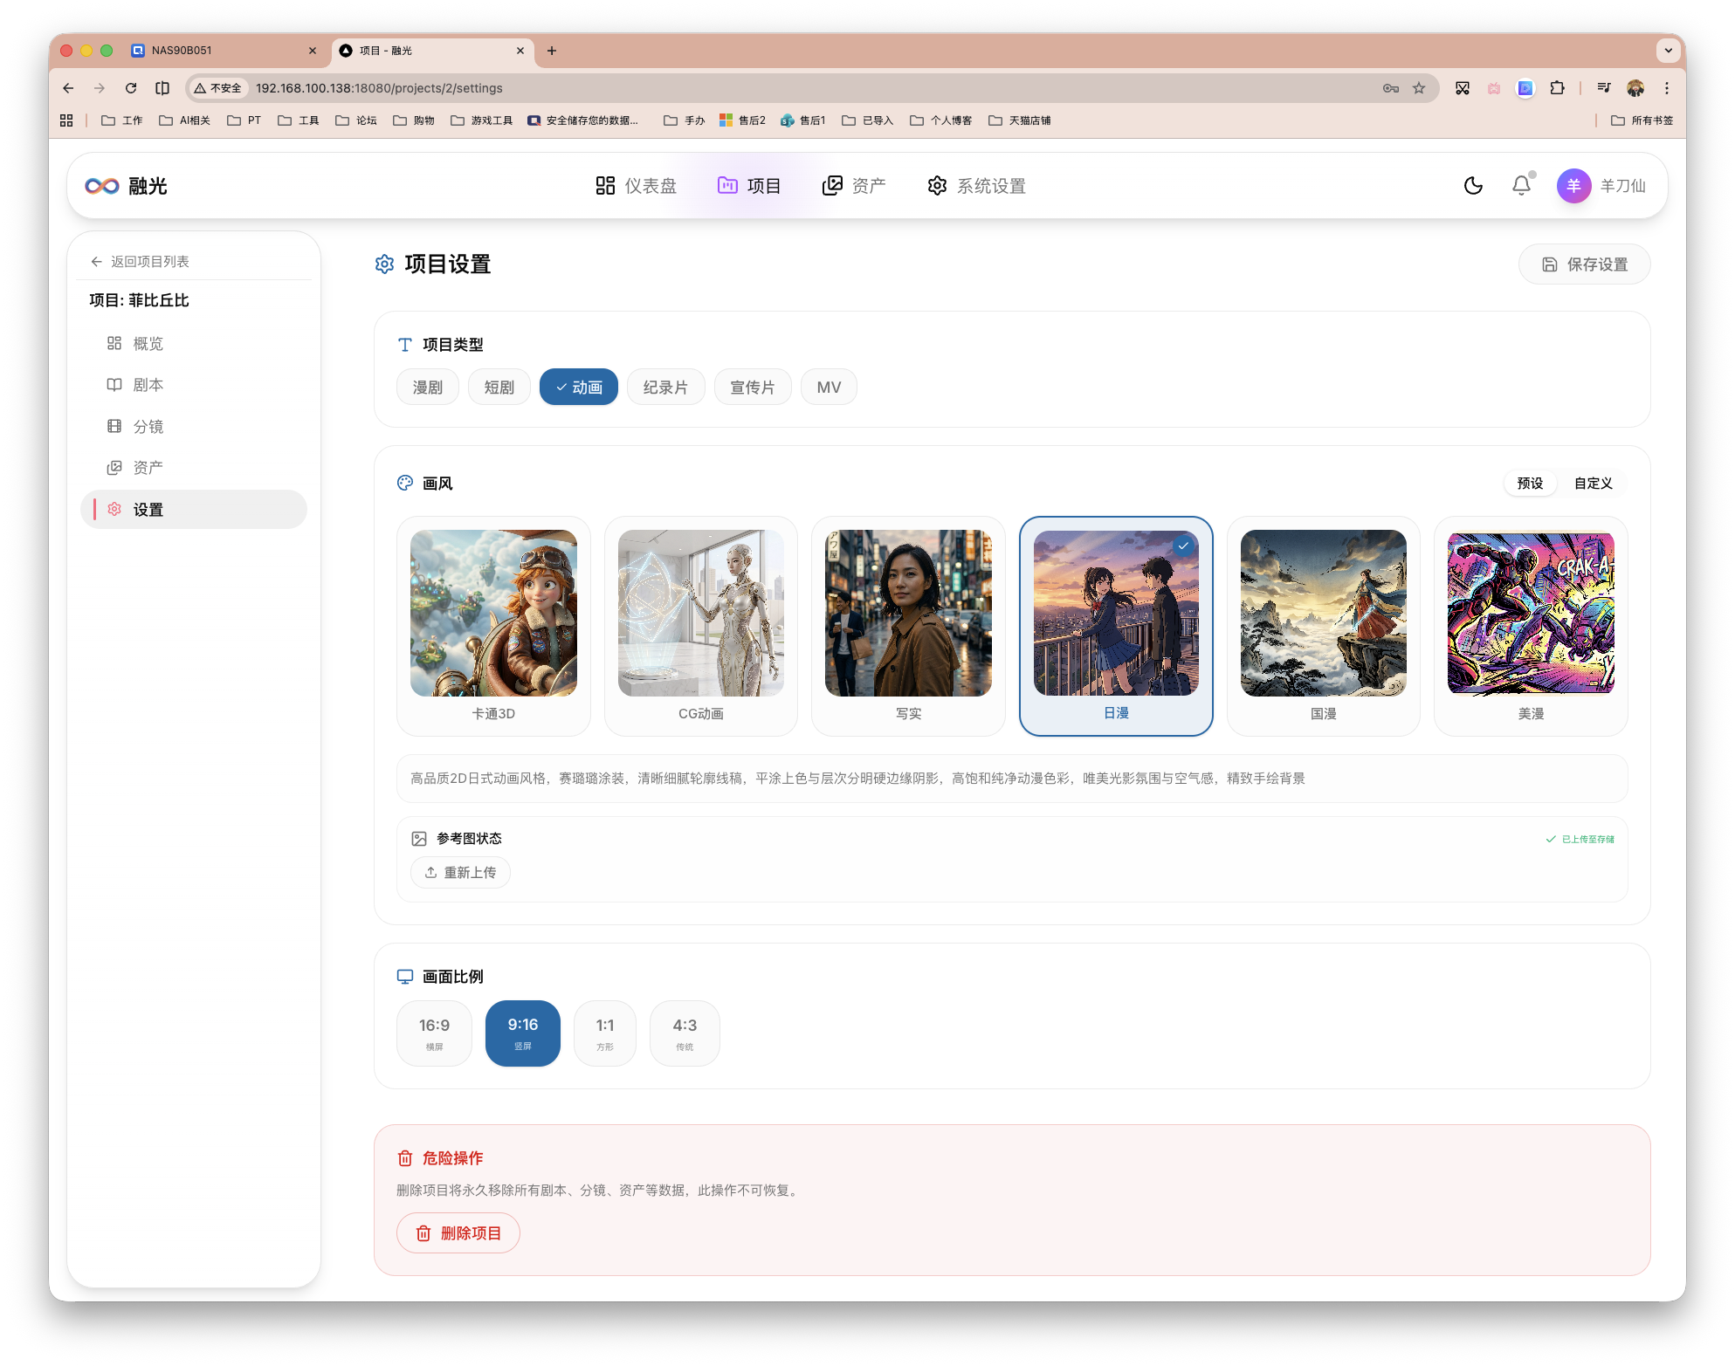Click the 售后2 bookmark
The image size is (1735, 1366).
point(742,120)
